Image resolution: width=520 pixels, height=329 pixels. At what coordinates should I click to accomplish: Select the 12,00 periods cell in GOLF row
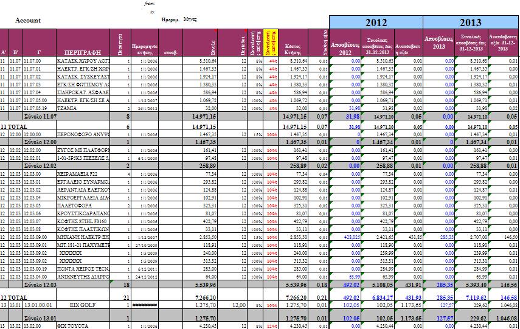point(232,305)
